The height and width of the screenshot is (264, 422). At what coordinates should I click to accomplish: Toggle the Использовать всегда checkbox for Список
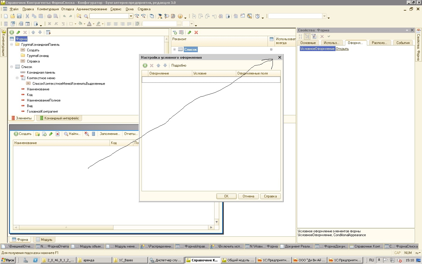click(x=271, y=50)
